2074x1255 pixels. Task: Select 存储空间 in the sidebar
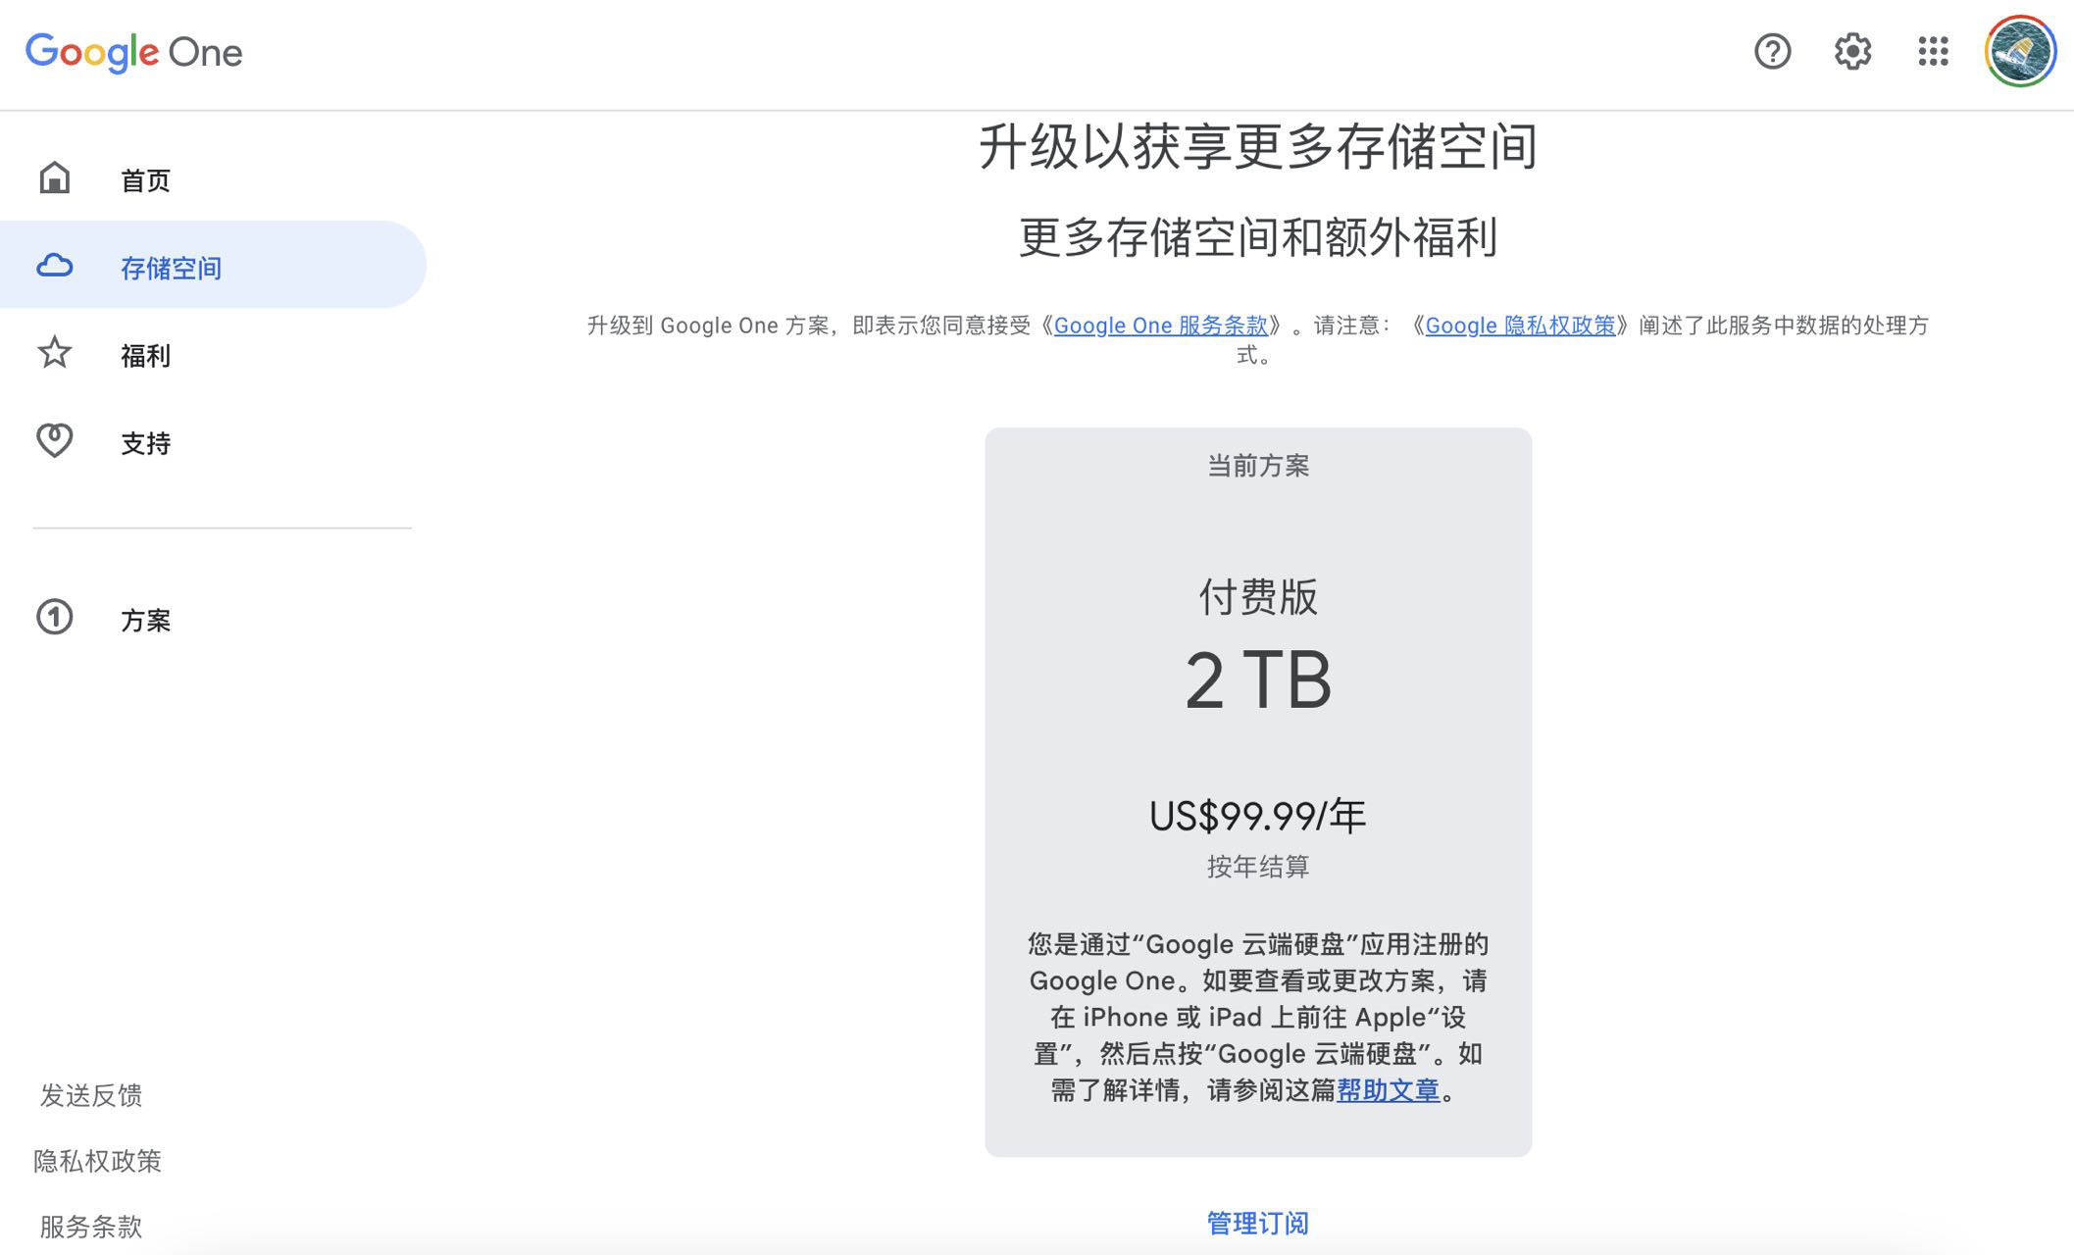coord(213,265)
